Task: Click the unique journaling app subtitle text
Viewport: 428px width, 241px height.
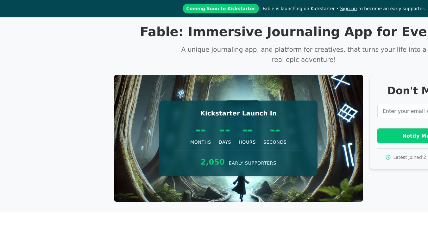Action: point(305,49)
